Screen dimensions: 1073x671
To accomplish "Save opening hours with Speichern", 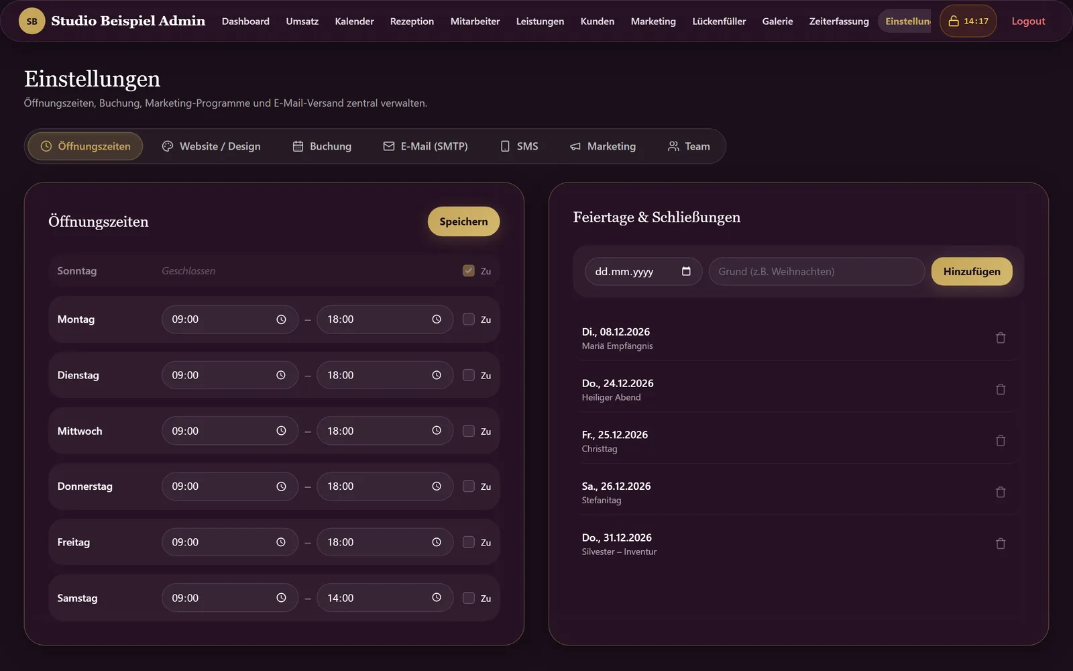I will [x=463, y=221].
